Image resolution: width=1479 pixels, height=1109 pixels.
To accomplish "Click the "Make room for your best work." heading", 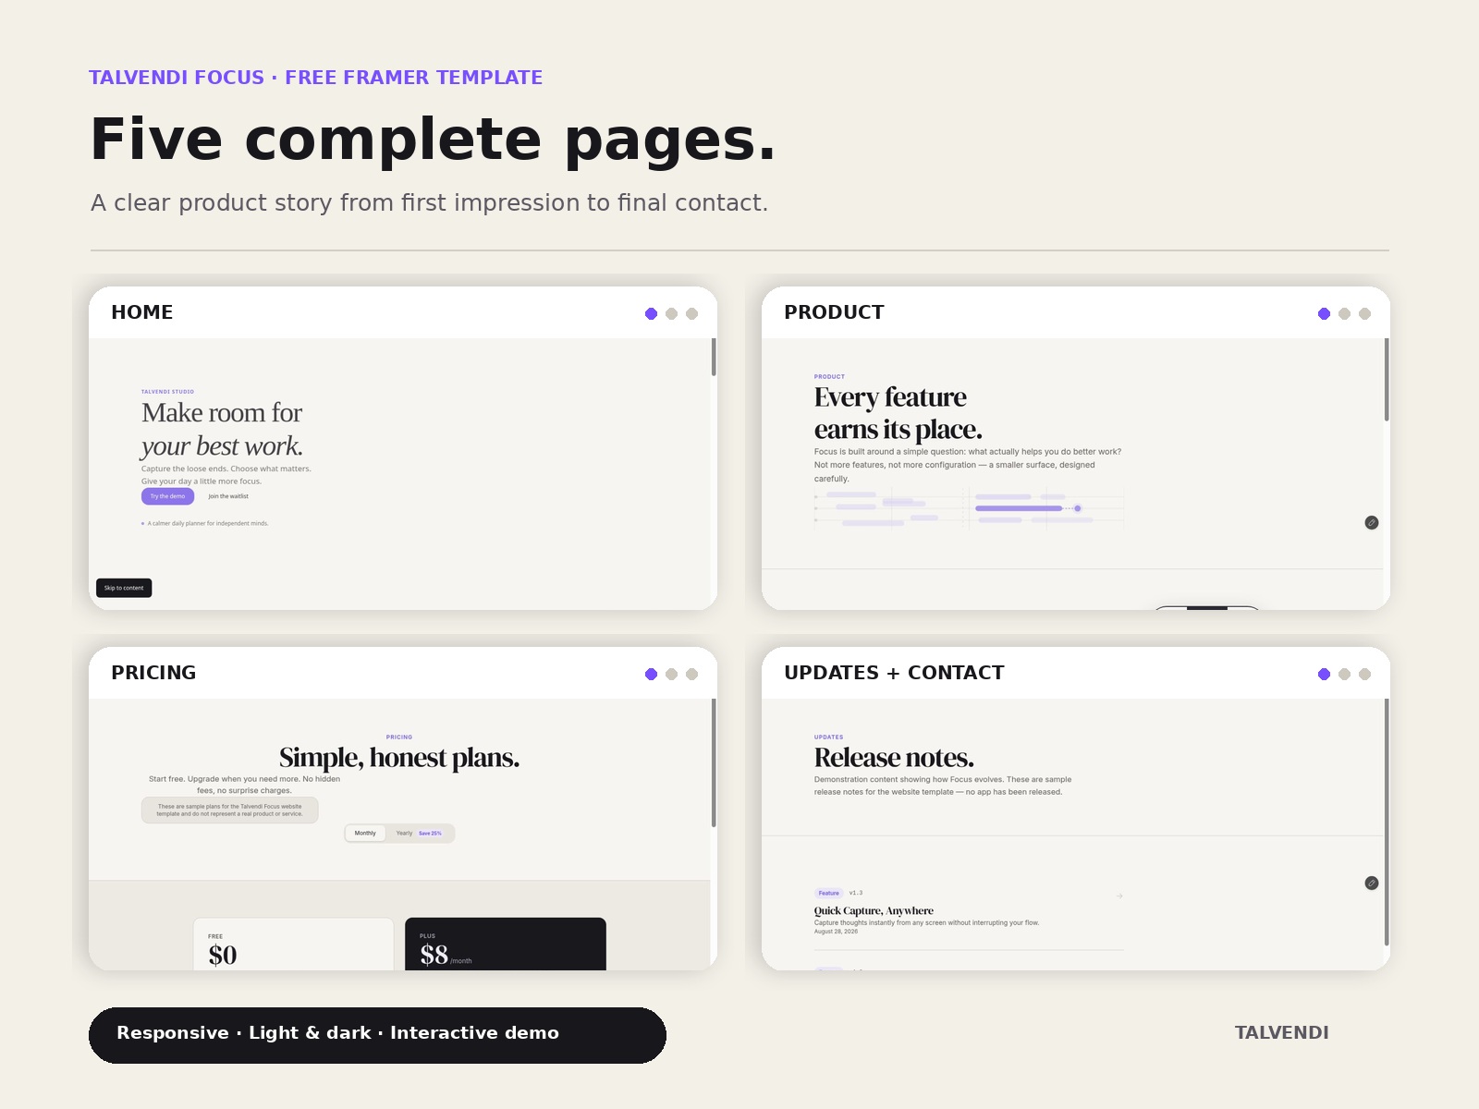I will tap(222, 429).
